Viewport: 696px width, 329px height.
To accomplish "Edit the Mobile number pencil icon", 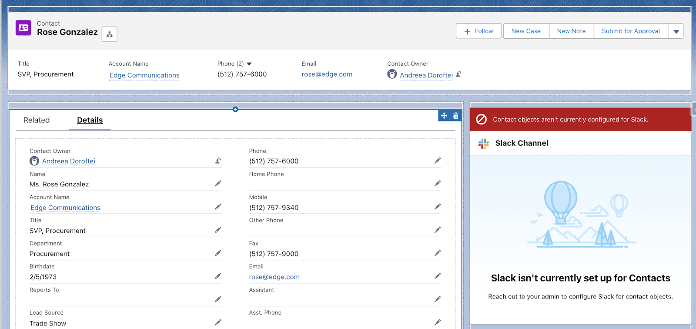I will click(x=437, y=207).
